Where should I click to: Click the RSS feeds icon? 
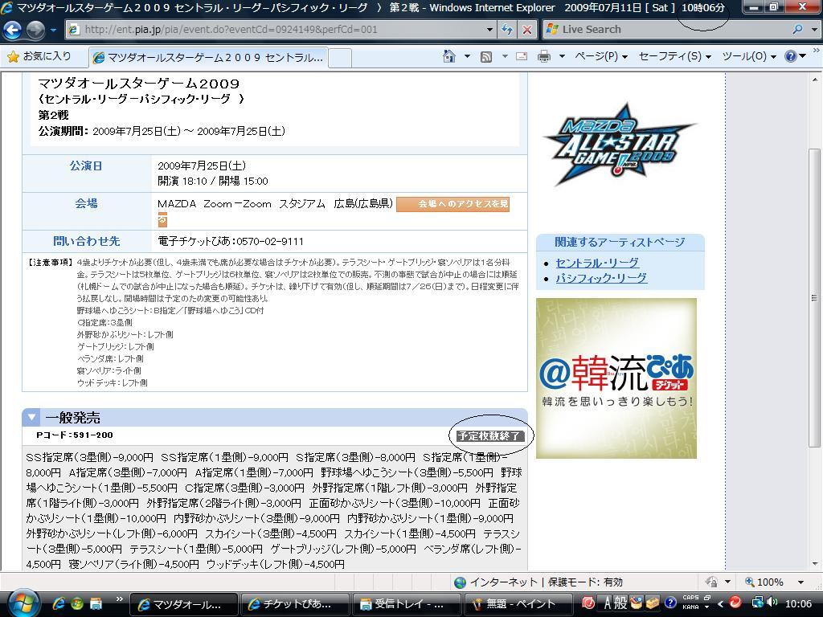pyautogui.click(x=486, y=56)
